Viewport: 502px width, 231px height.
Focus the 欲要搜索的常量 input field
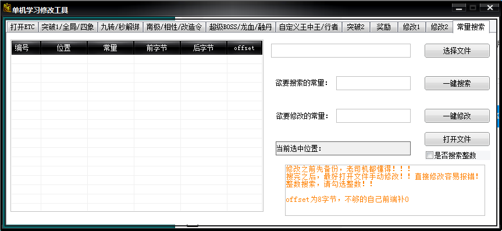[373, 83]
